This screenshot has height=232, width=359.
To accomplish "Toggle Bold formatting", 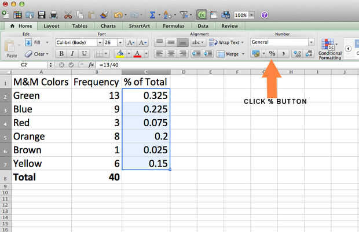I will (x=61, y=54).
